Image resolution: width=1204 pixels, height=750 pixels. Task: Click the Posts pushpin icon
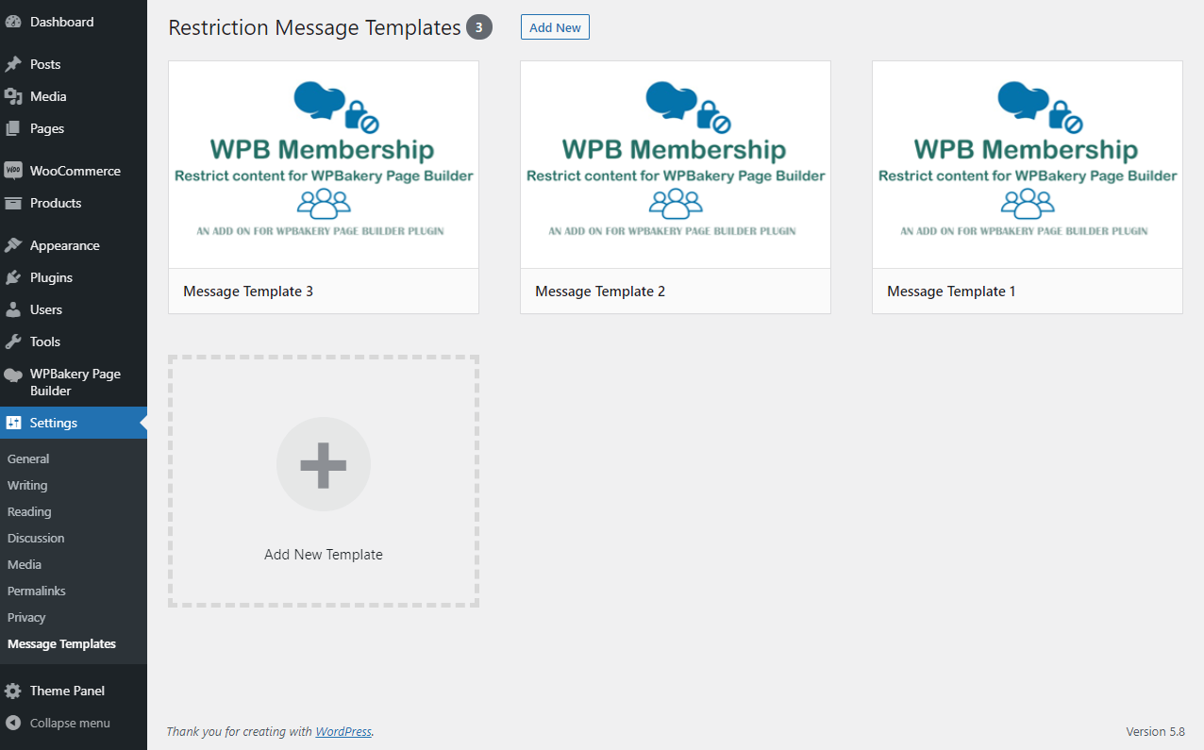[13, 64]
